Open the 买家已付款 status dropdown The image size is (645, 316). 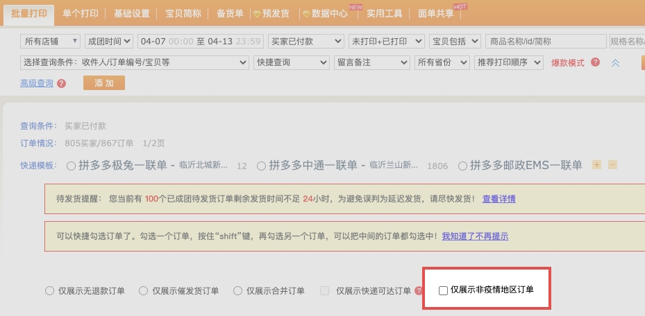305,41
